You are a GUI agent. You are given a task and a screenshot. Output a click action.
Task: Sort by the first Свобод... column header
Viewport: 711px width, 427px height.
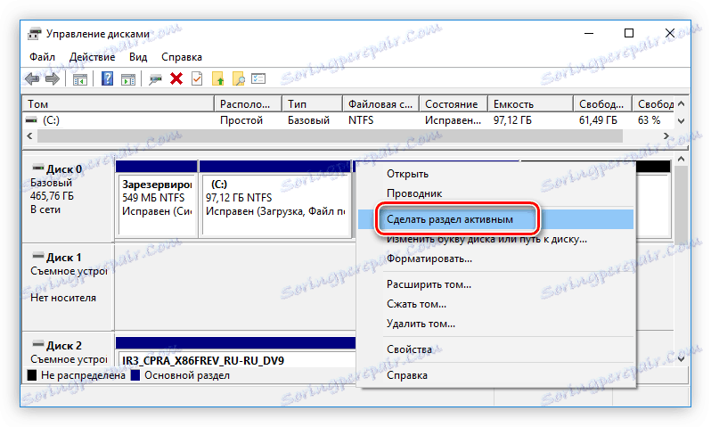(x=602, y=104)
